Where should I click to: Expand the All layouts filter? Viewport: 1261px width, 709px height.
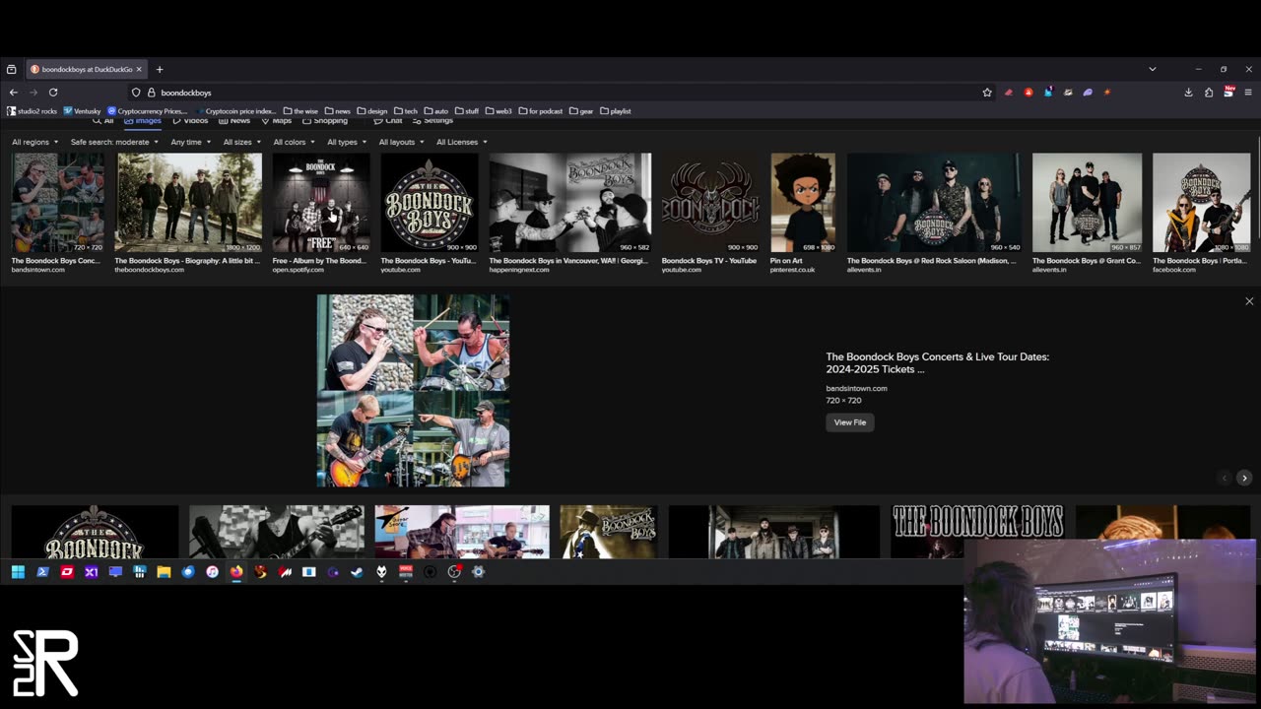point(401,142)
